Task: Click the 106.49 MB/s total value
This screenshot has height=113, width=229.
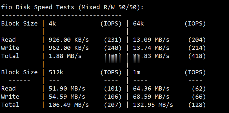Action: [x=69, y=105]
